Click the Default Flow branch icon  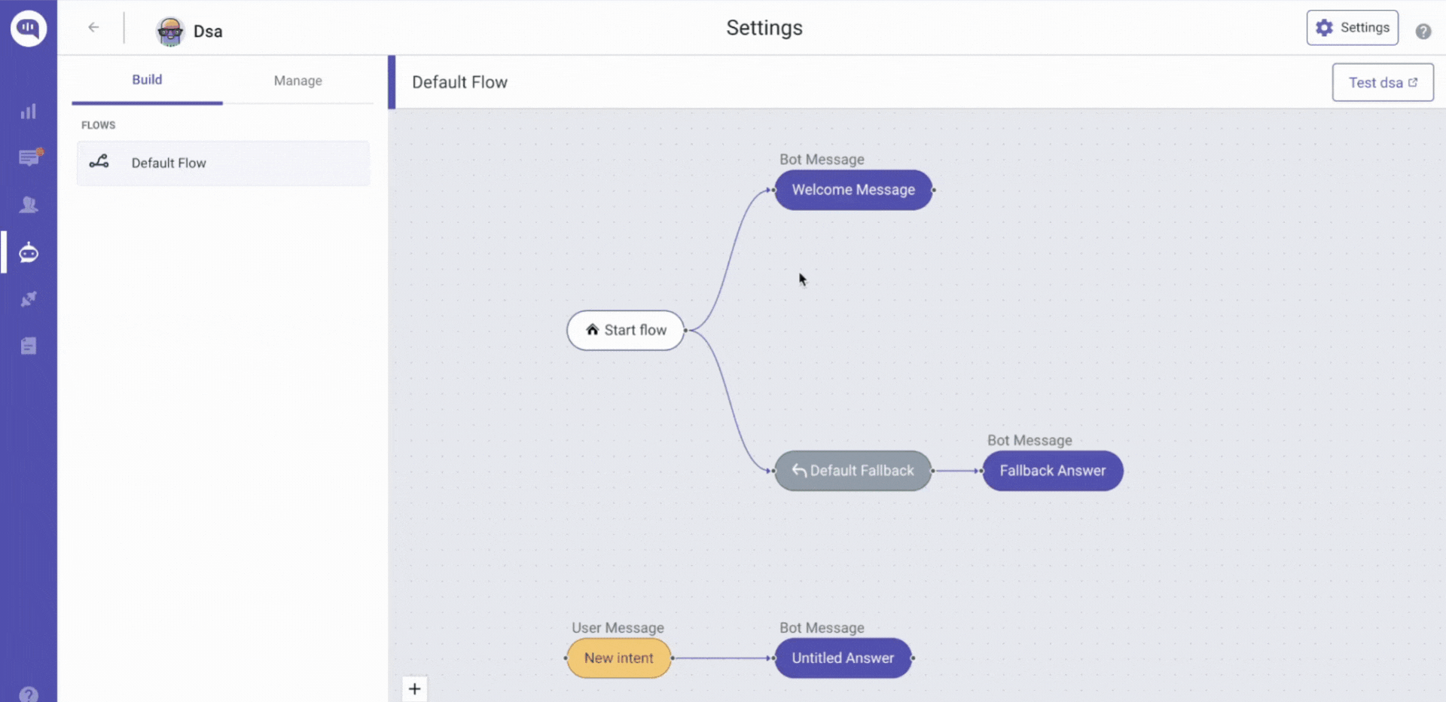(99, 162)
